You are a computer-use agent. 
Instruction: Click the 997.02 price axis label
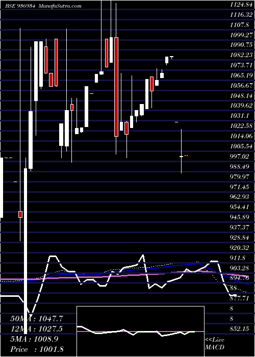[239, 157]
